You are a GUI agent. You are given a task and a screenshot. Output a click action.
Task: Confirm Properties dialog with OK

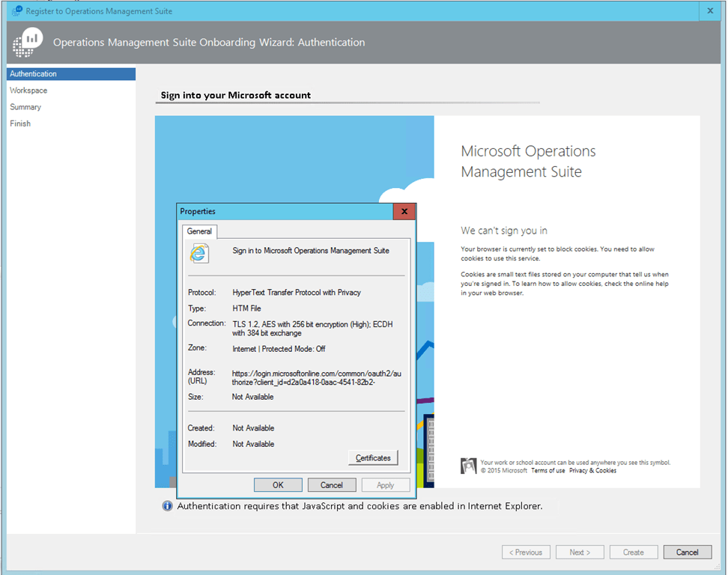point(278,485)
